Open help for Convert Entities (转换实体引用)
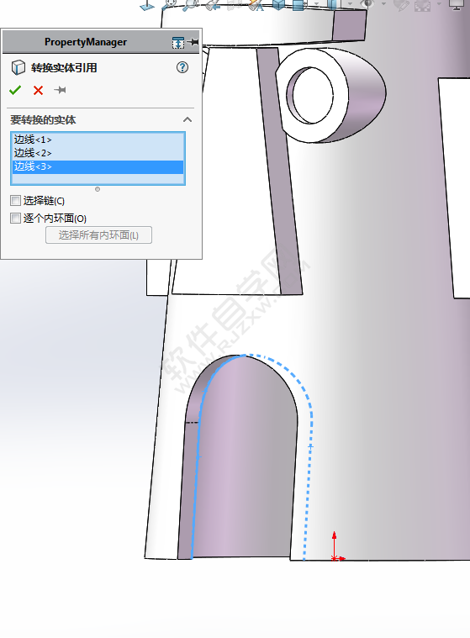The image size is (470, 638). pyautogui.click(x=182, y=67)
